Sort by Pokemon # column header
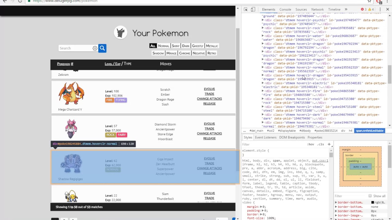Screen dimensions: 392x220 65,64
